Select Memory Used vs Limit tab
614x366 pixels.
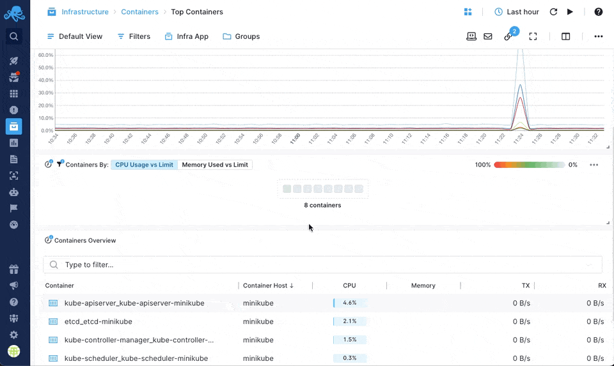(x=215, y=165)
